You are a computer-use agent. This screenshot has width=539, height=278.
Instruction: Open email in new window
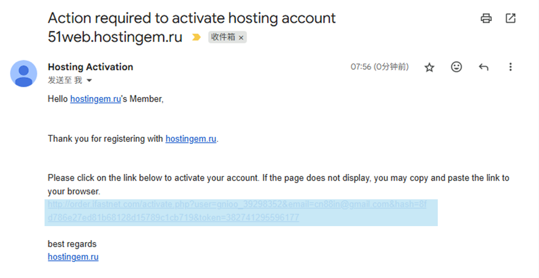(x=510, y=19)
